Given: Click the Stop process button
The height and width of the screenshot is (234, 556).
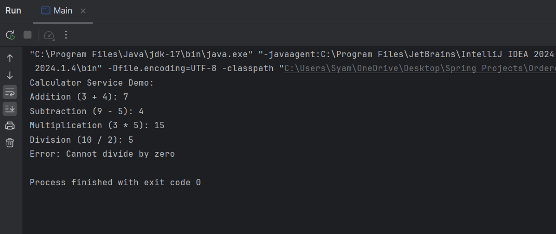Looking at the screenshot, I should point(28,35).
